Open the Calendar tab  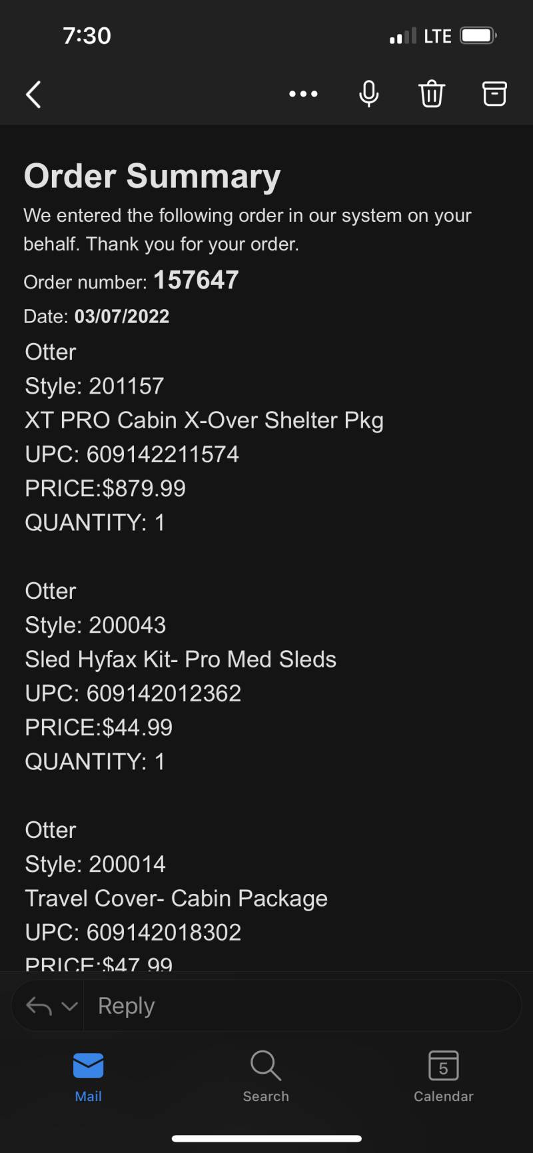coord(444,1078)
